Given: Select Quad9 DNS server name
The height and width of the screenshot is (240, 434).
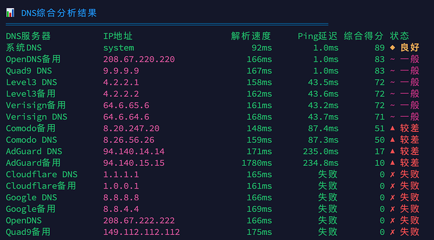Looking at the screenshot, I should click(x=29, y=71).
